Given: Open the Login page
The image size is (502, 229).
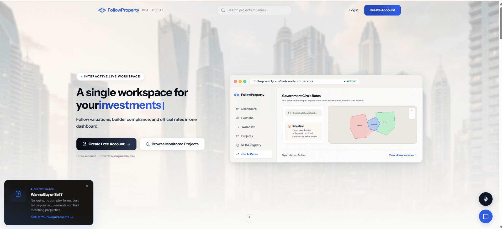Looking at the screenshot, I should coord(353,10).
